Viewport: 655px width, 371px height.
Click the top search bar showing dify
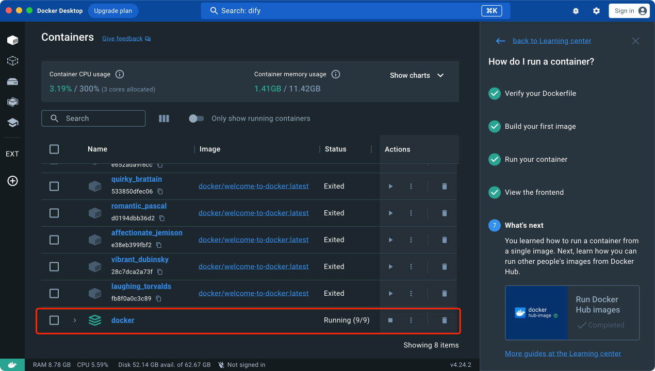point(355,11)
